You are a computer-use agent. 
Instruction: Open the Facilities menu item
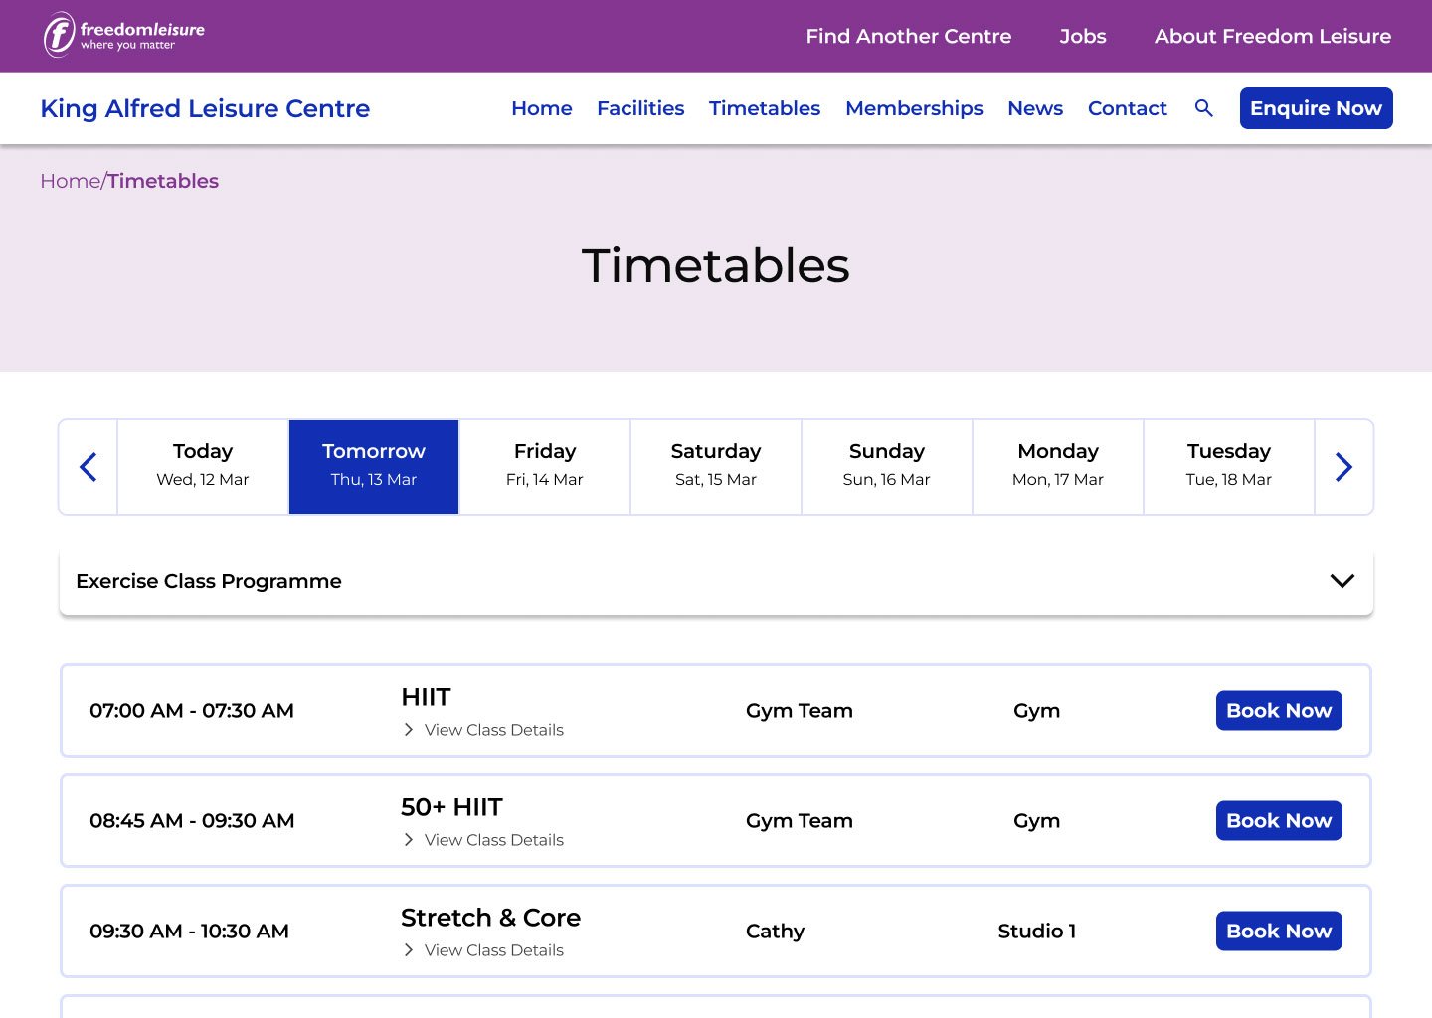pyautogui.click(x=640, y=108)
